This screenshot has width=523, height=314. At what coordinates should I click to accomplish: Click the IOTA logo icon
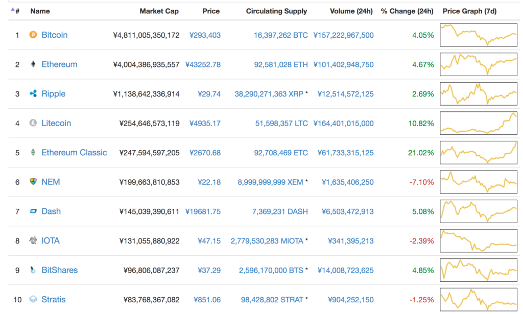click(x=33, y=240)
